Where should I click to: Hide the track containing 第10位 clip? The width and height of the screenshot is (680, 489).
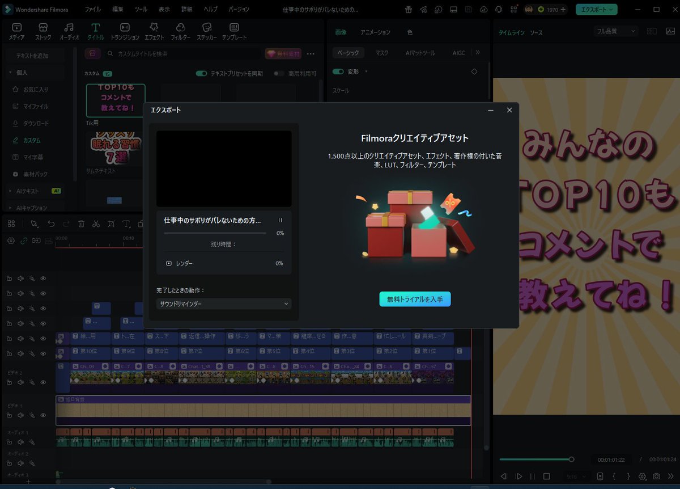pos(43,353)
